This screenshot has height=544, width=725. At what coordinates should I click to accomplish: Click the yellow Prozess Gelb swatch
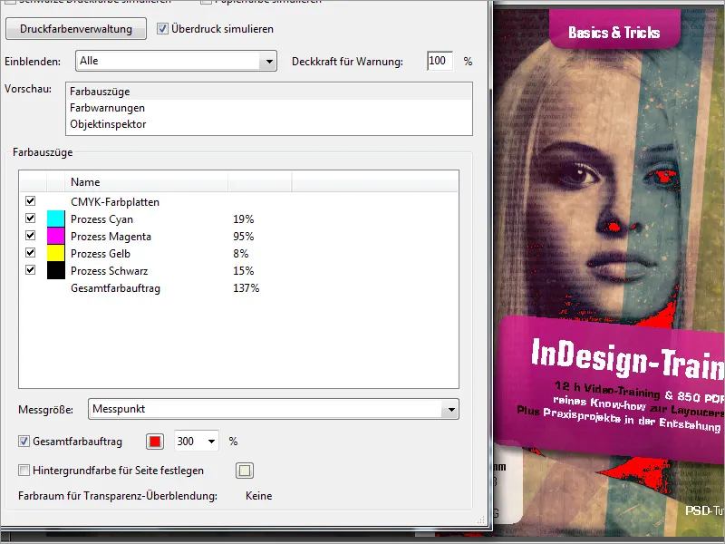tap(56, 253)
